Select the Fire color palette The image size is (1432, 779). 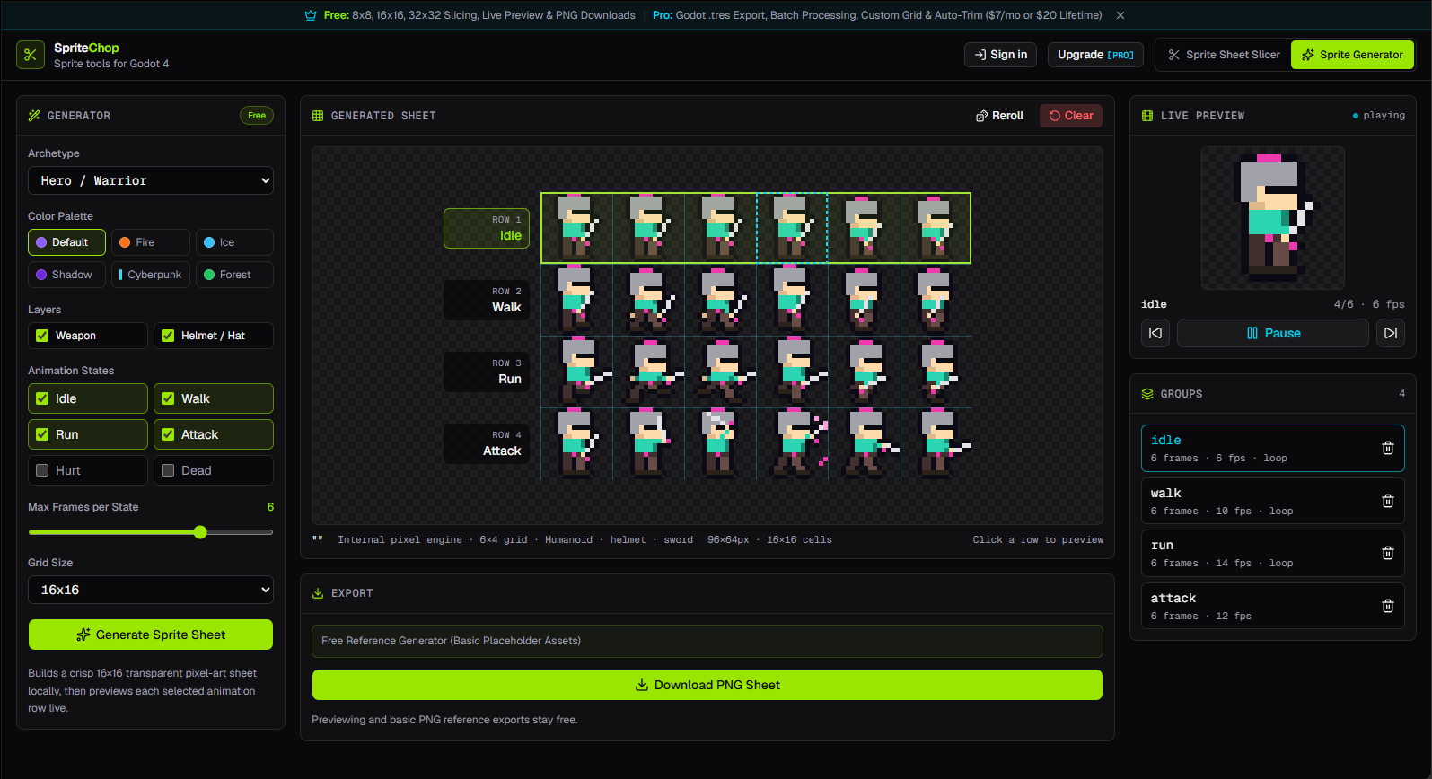151,242
